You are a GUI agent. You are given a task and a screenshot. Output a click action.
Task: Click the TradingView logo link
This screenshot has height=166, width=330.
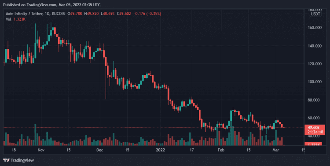[18, 160]
